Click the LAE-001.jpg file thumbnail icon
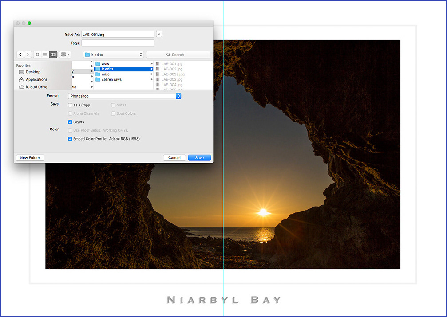Screen dimensions: 447x317 158,64
